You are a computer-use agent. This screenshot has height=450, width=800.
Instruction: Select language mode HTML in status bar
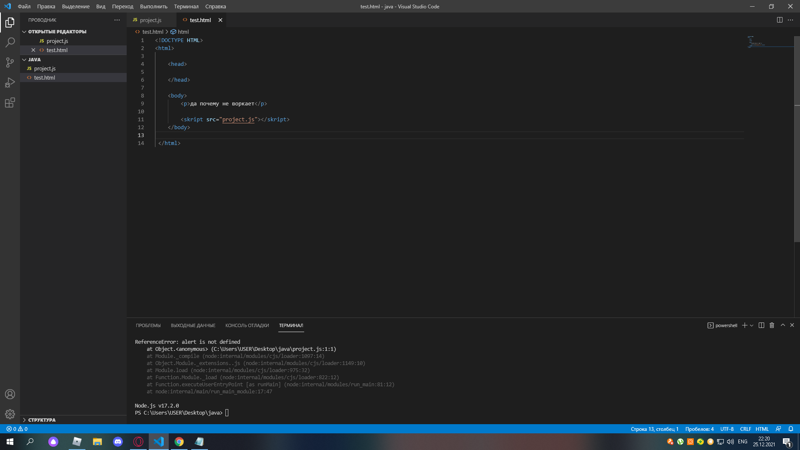click(x=762, y=429)
